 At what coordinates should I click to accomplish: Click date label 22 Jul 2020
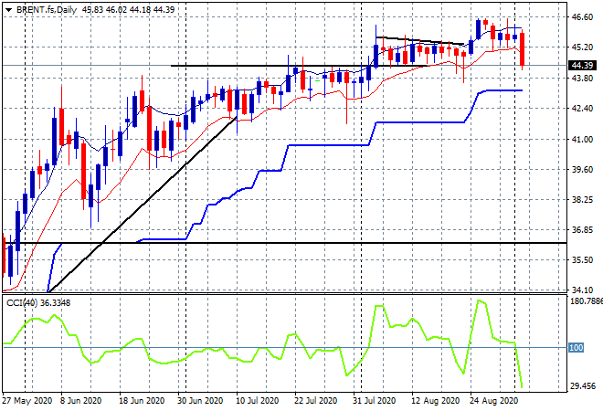(x=316, y=401)
